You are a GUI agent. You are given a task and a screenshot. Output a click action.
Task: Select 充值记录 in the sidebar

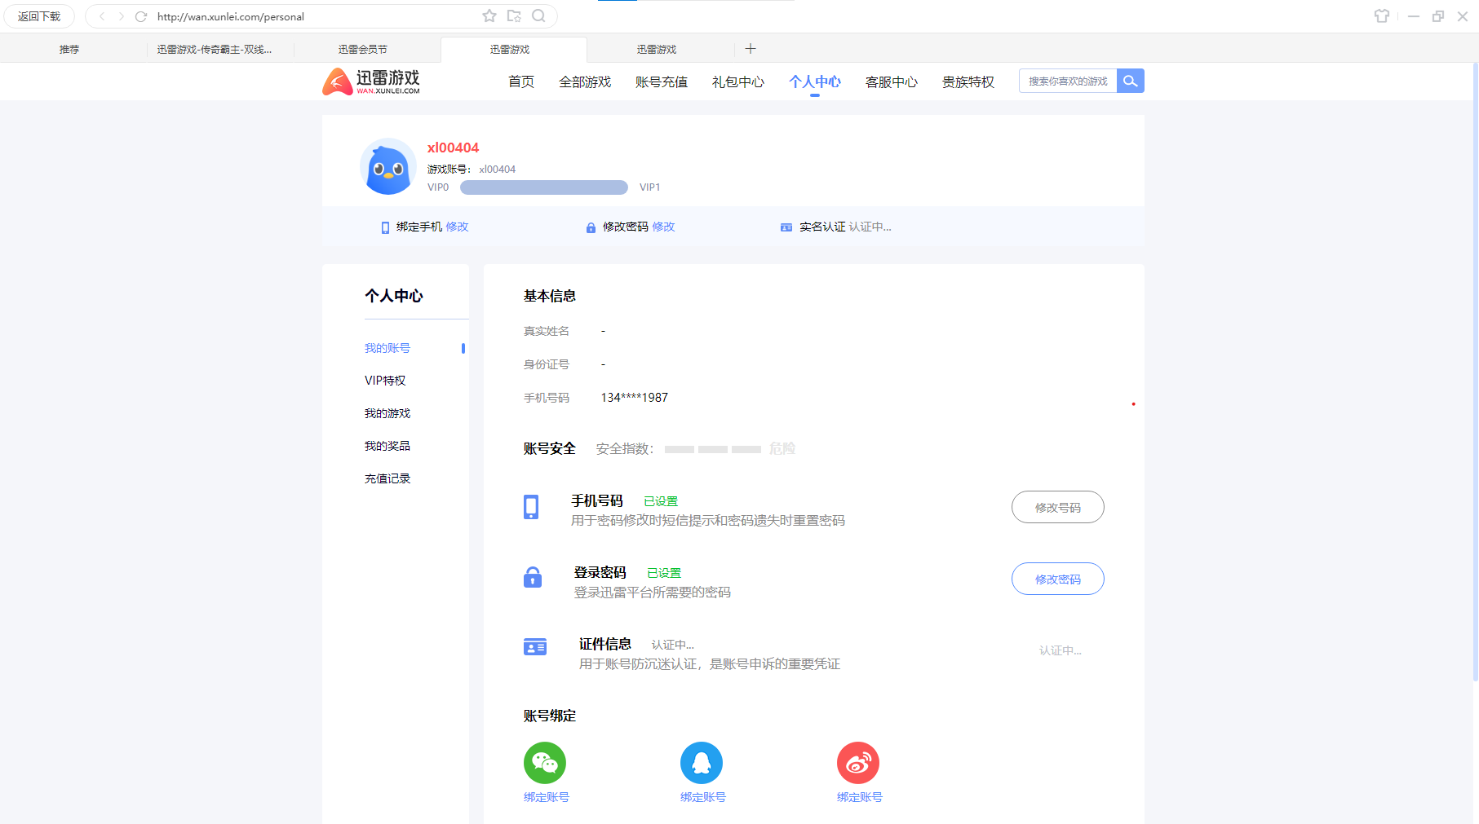pos(387,478)
